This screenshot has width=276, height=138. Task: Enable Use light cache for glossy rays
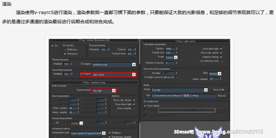coord(177,77)
